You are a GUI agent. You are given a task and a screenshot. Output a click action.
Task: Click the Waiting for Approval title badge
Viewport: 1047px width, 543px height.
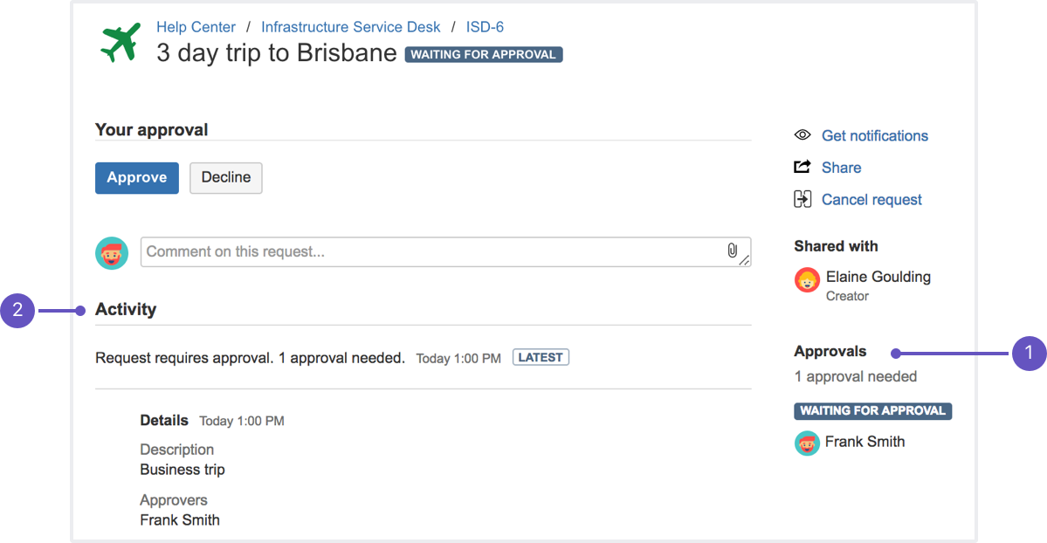click(484, 54)
